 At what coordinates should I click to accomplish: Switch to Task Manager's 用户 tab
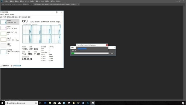(20, 17)
